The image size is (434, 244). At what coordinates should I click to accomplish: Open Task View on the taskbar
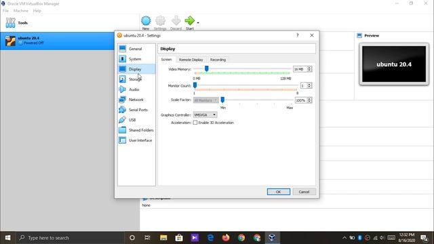pyautogui.click(x=148, y=238)
